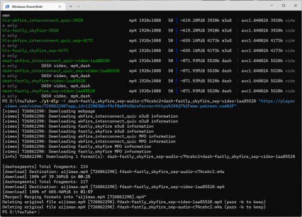The height and width of the screenshot is (217, 302).
Task: Click the '~619.20MiB 3920k m3u8' cell in the first row
Action: [206, 20]
